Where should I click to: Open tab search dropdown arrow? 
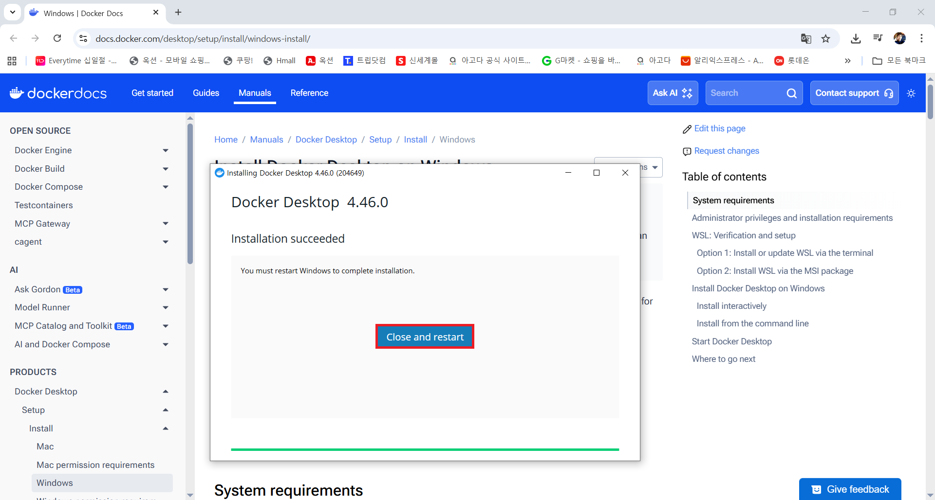[x=13, y=12]
